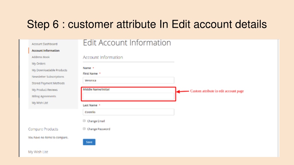
Task: Click the Compare Products heading
Action: pos(43,129)
